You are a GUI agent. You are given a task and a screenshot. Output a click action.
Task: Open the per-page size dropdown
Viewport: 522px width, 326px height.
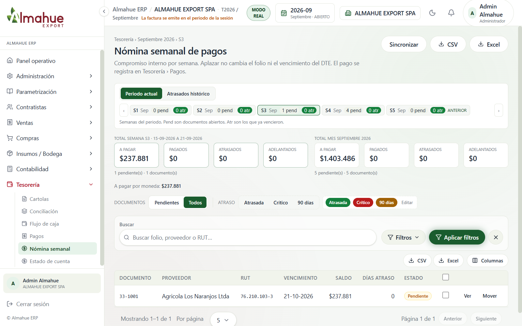(x=223, y=320)
